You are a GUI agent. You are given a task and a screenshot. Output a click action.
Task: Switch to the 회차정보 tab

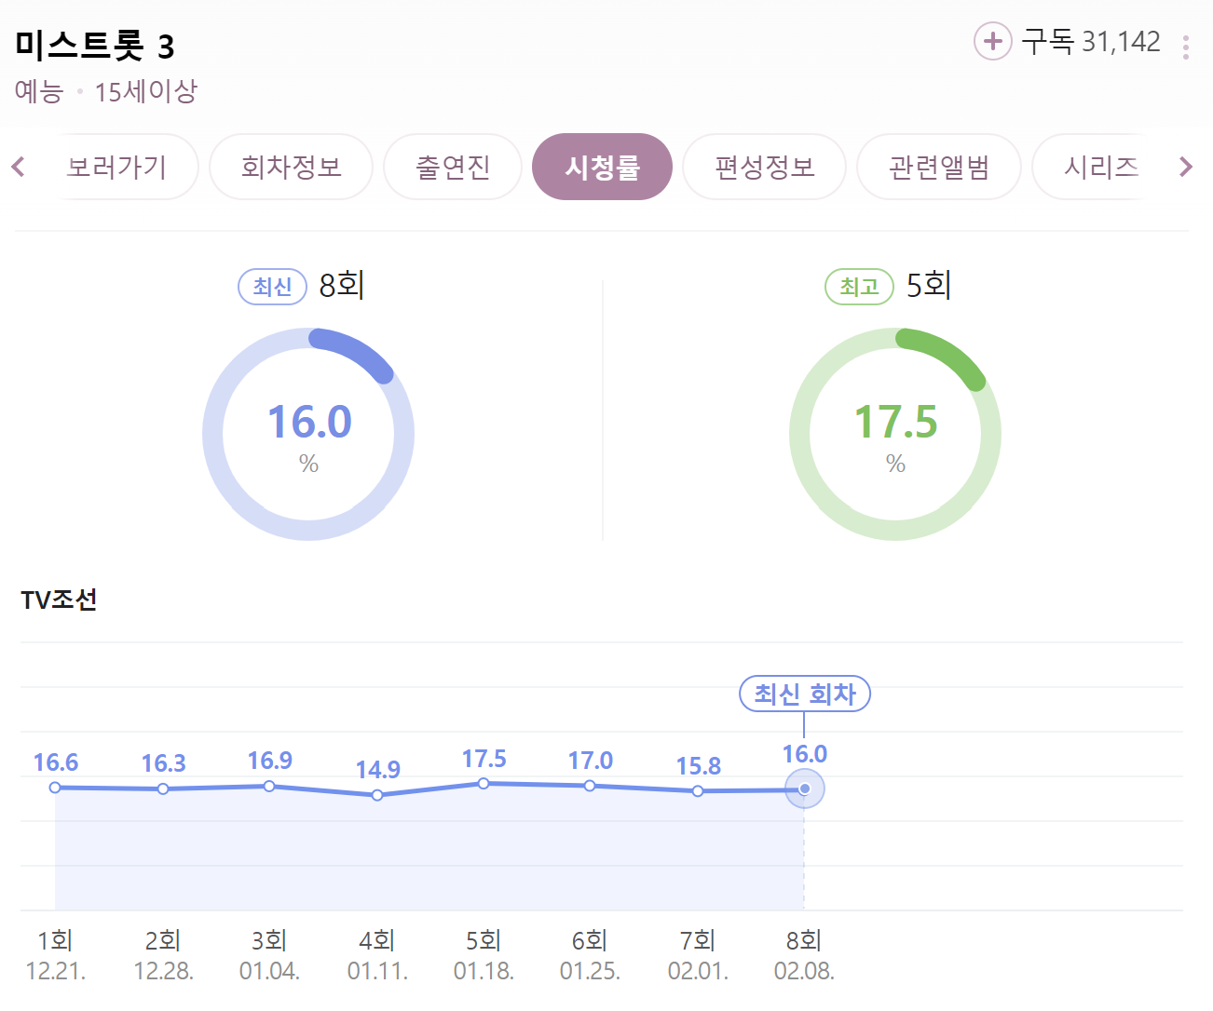coord(291,167)
